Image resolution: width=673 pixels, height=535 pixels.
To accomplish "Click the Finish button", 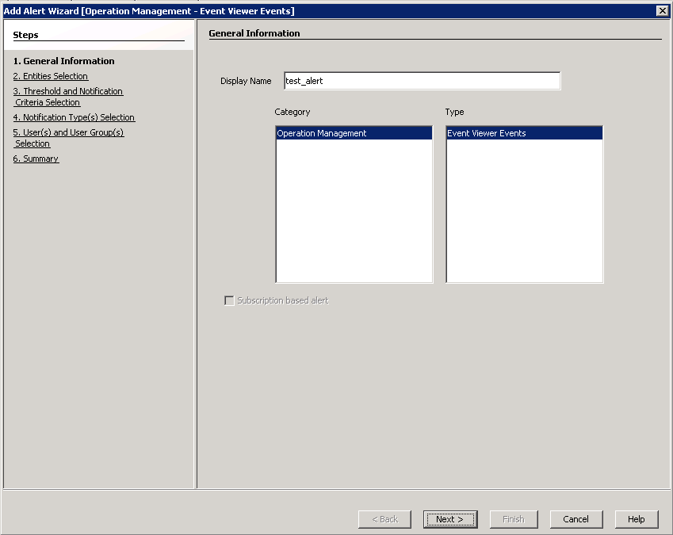I will [514, 519].
